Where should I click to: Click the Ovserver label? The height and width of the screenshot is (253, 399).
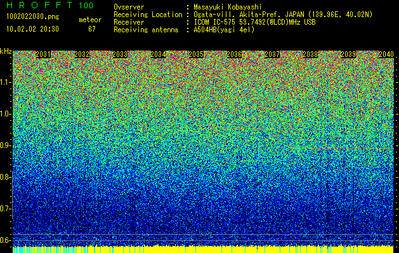click(129, 7)
